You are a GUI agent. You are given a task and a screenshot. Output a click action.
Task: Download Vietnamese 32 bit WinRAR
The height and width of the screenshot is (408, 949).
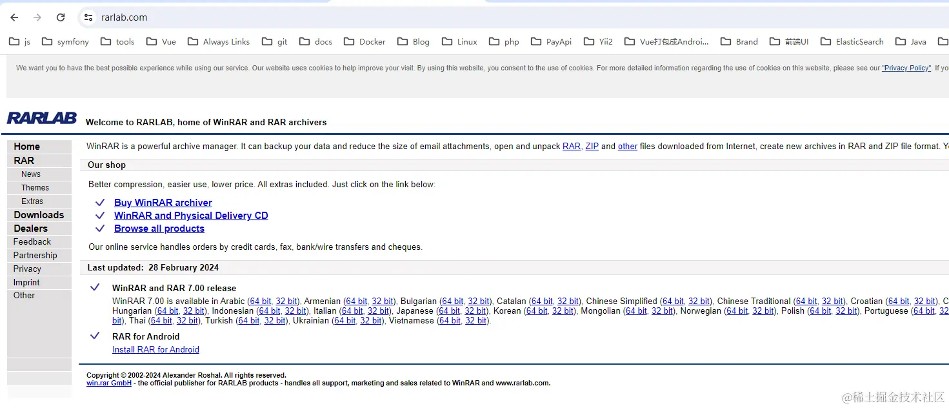[476, 321]
